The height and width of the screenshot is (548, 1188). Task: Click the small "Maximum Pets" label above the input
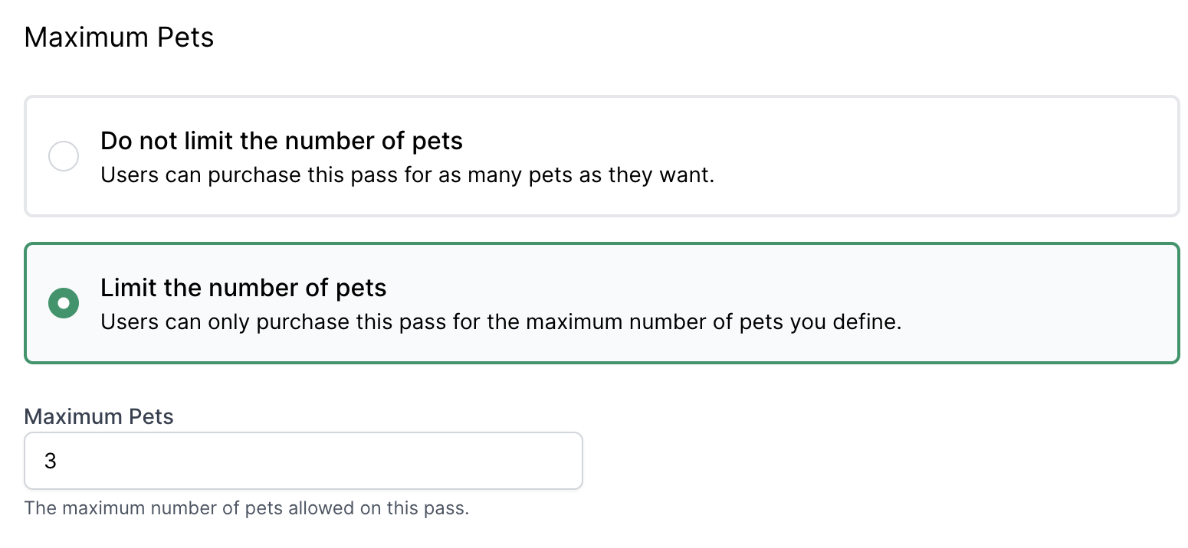pyautogui.click(x=99, y=416)
